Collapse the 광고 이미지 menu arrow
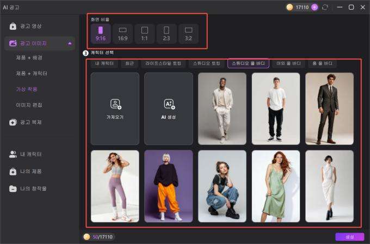The image size is (370, 244). 70,43
